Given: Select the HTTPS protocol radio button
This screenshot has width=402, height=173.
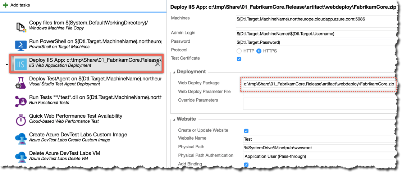Looking at the screenshot, I should [259, 51].
